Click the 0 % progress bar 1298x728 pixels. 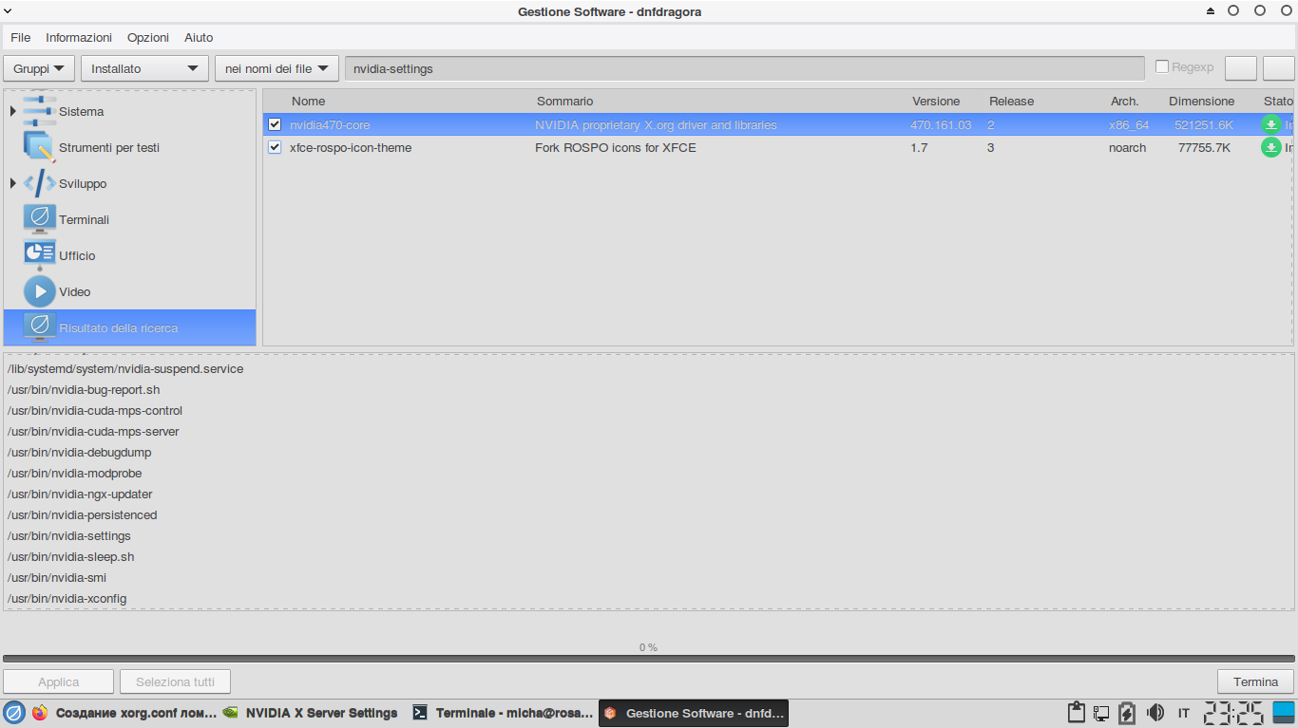point(648,658)
